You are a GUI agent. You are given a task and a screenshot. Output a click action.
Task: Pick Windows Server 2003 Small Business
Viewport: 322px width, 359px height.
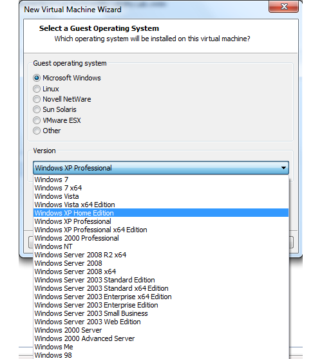click(161, 313)
